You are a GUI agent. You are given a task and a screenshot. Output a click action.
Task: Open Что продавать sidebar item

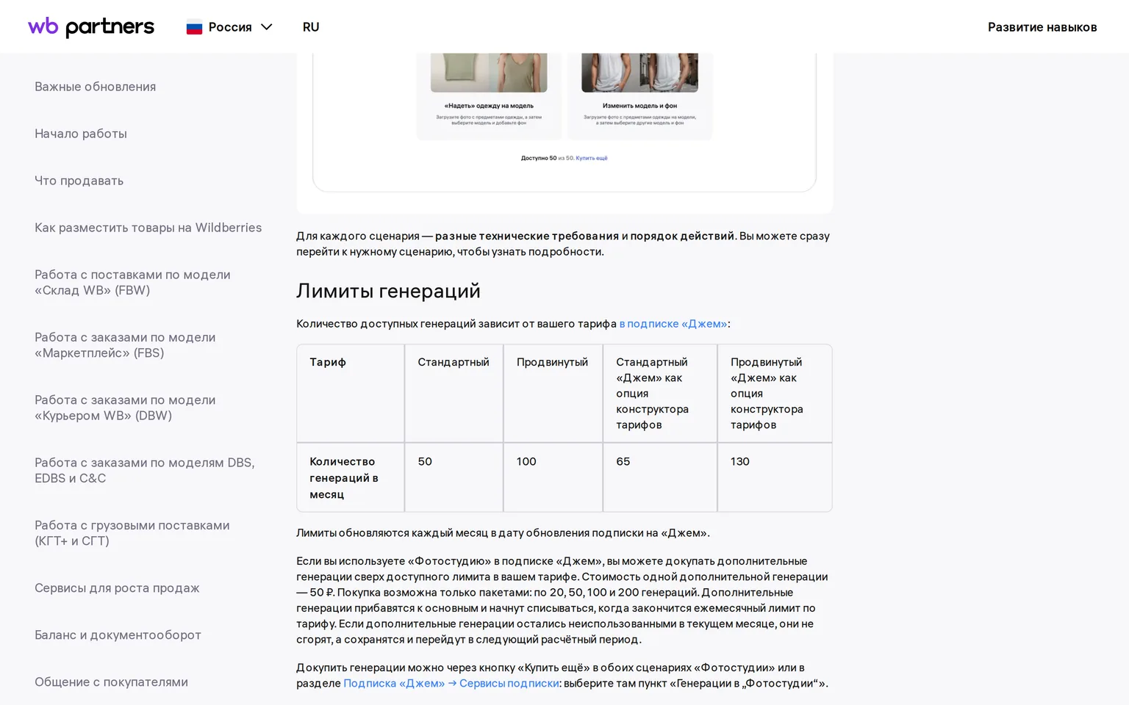(79, 181)
